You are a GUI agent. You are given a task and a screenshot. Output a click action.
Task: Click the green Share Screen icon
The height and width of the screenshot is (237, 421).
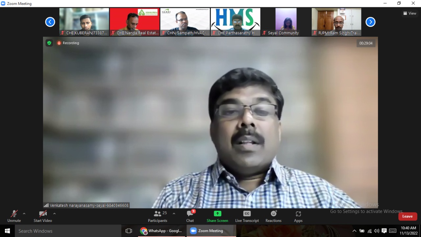tap(217, 214)
